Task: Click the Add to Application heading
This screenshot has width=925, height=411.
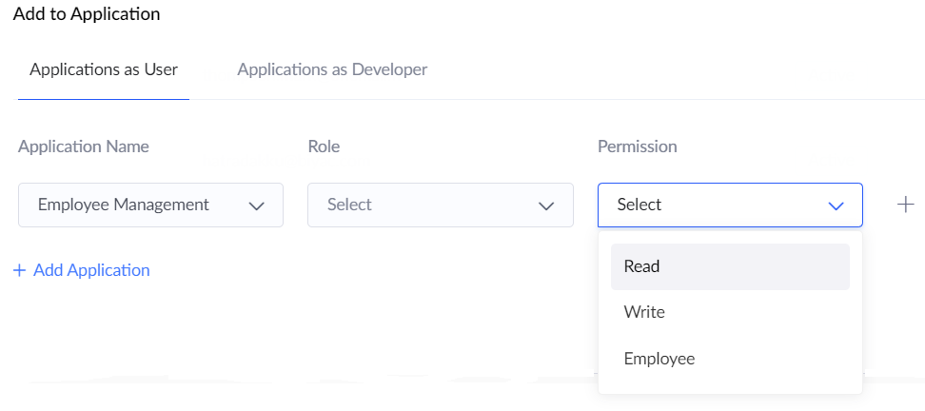Action: (87, 14)
